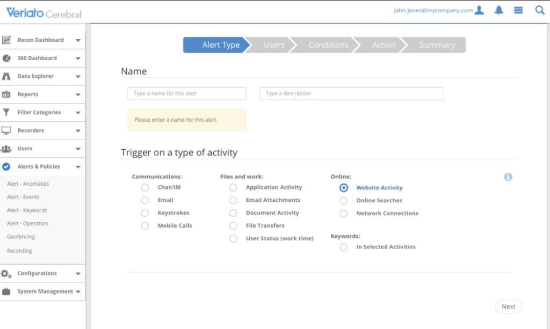
Task: Click the Filter Categories funnel icon
Action: coord(8,112)
